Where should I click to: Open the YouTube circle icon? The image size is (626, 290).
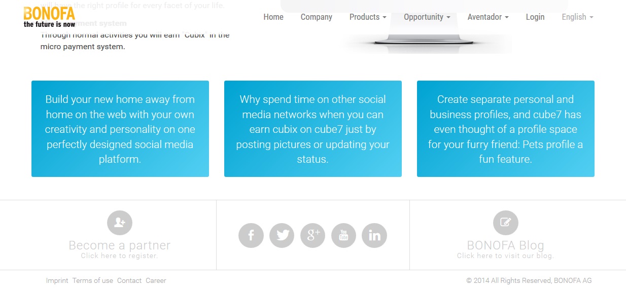343,235
